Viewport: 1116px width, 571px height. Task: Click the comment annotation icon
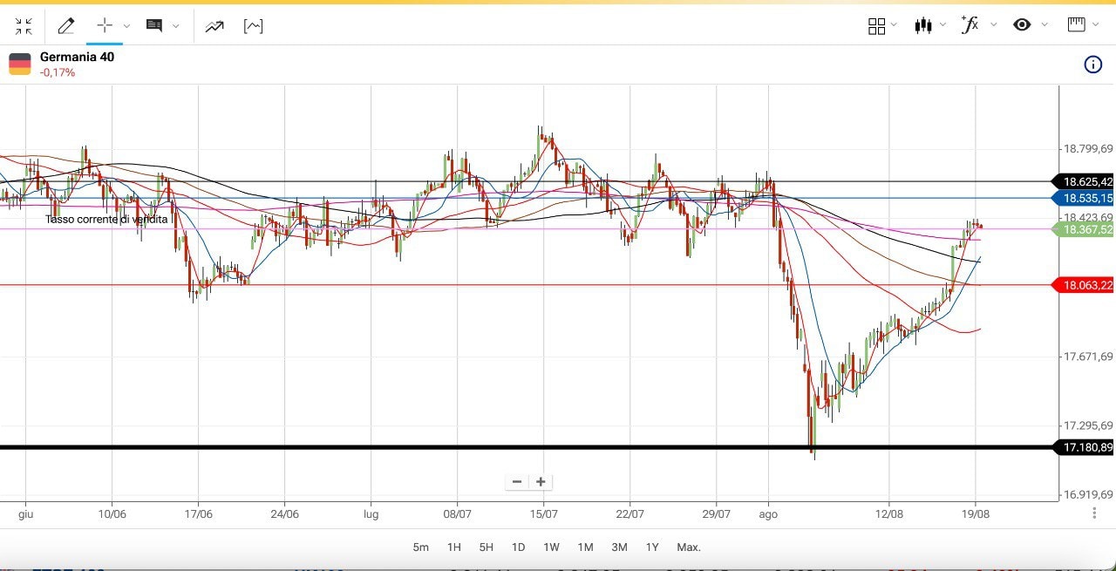[154, 26]
